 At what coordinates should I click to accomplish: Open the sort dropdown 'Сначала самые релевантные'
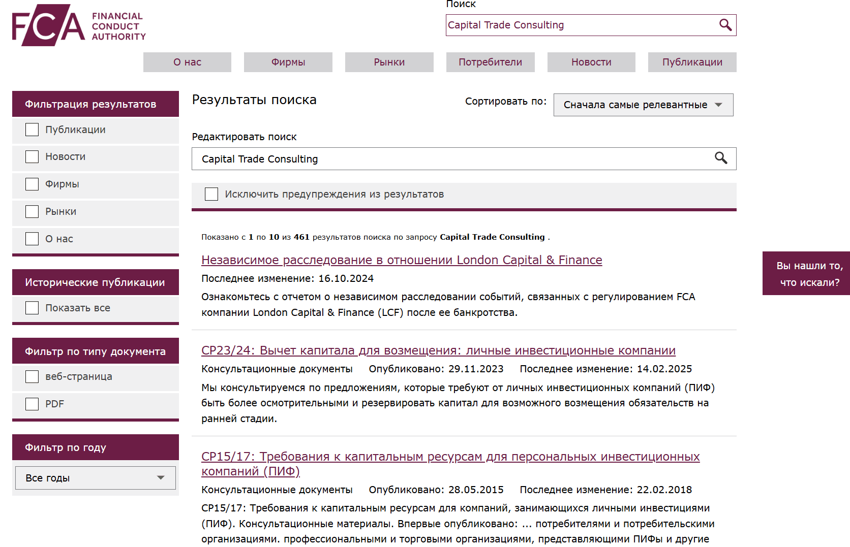(644, 105)
